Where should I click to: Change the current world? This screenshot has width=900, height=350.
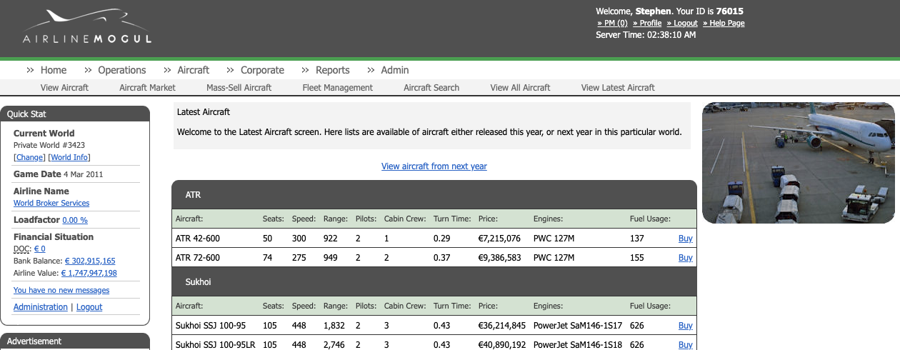(x=29, y=157)
